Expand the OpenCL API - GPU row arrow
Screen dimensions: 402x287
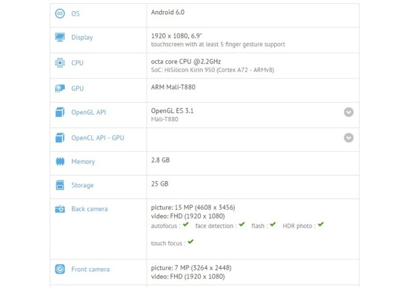(x=349, y=138)
